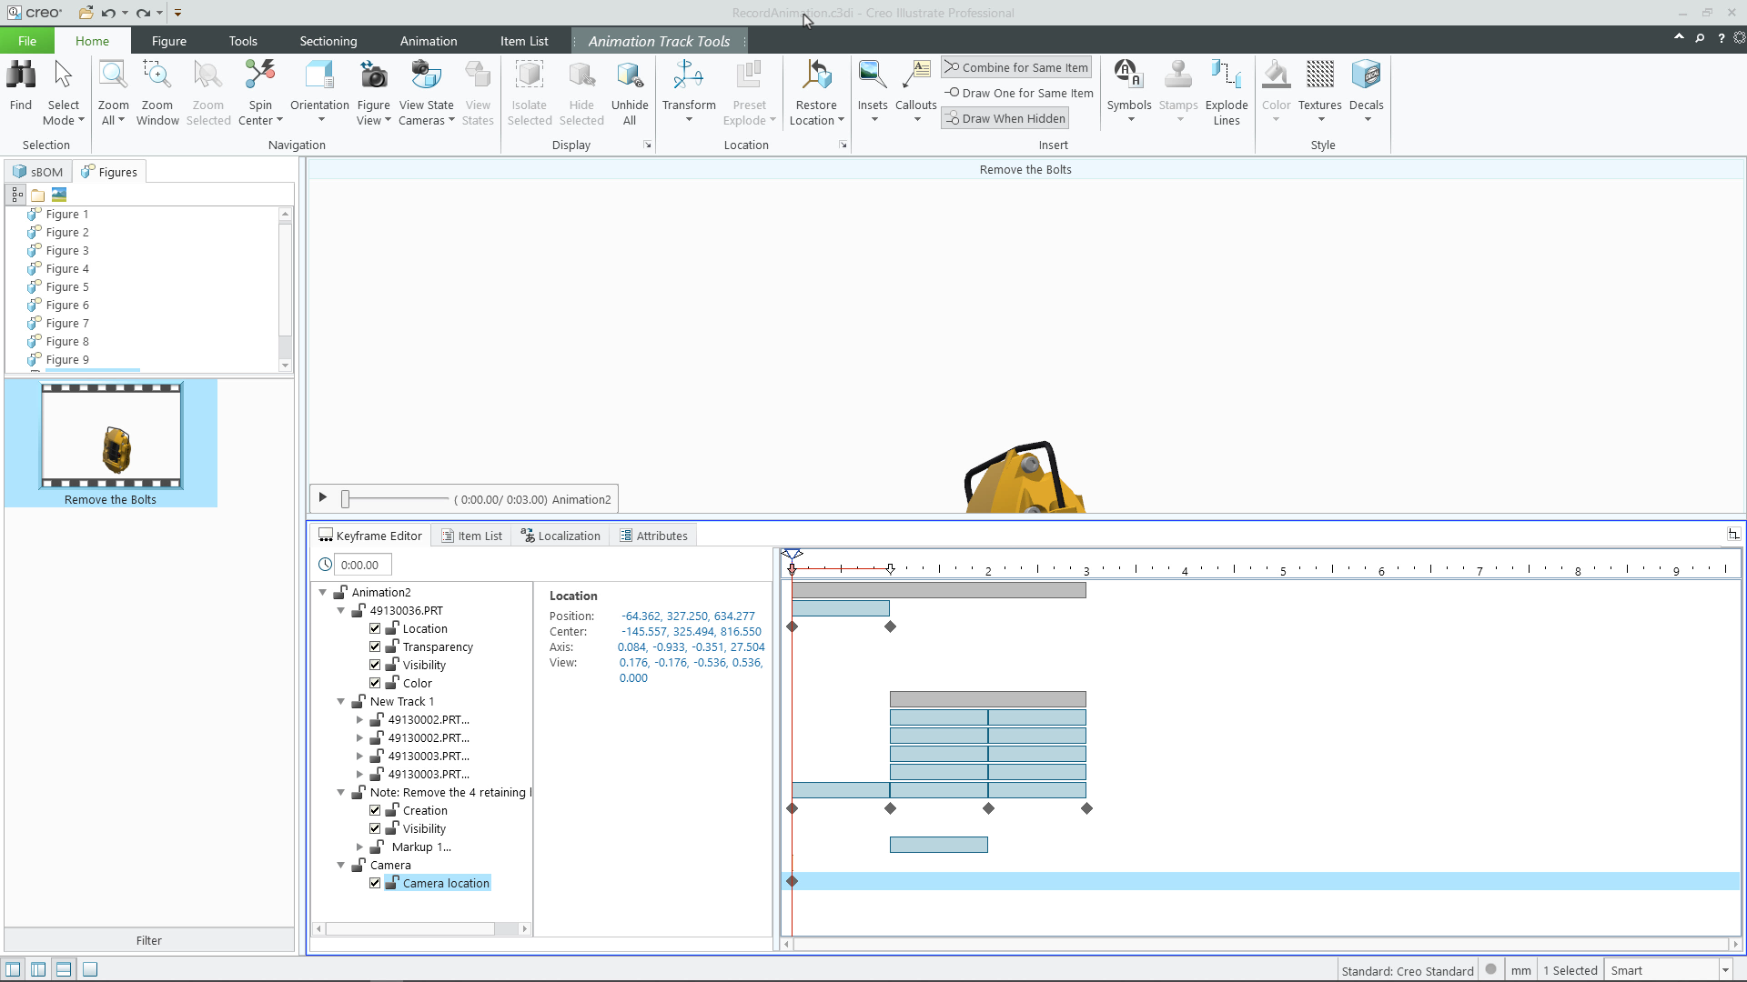Viewport: 1747px width, 982px height.
Task: Open Insets tool
Action: pos(873,93)
